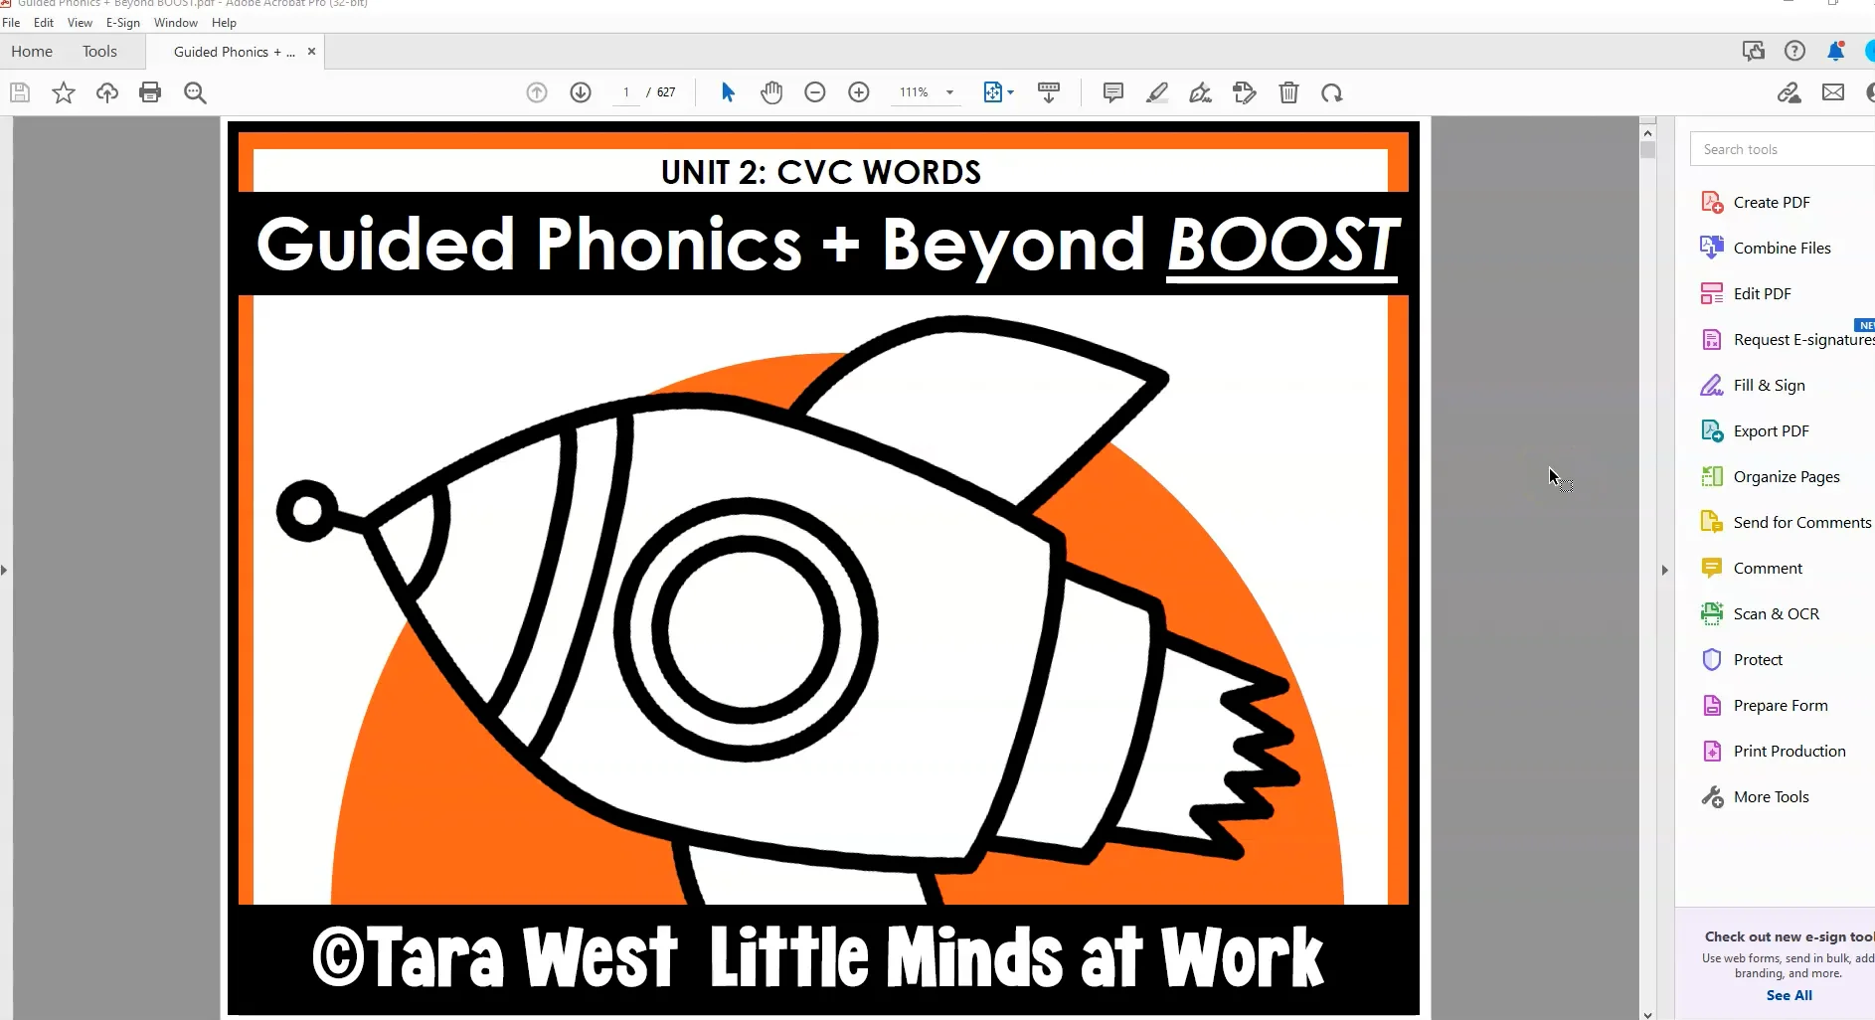The image size is (1875, 1020).
Task: Open the Highlighter annotation tool
Action: 1156,91
